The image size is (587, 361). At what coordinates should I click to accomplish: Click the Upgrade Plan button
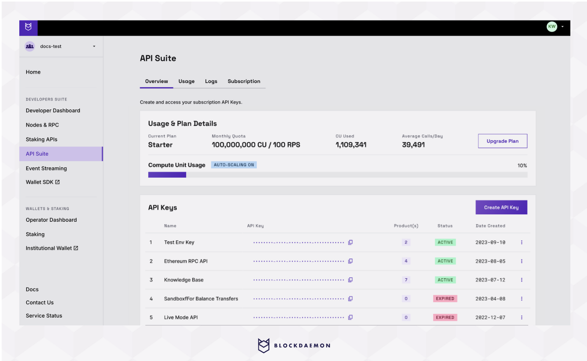click(x=503, y=141)
